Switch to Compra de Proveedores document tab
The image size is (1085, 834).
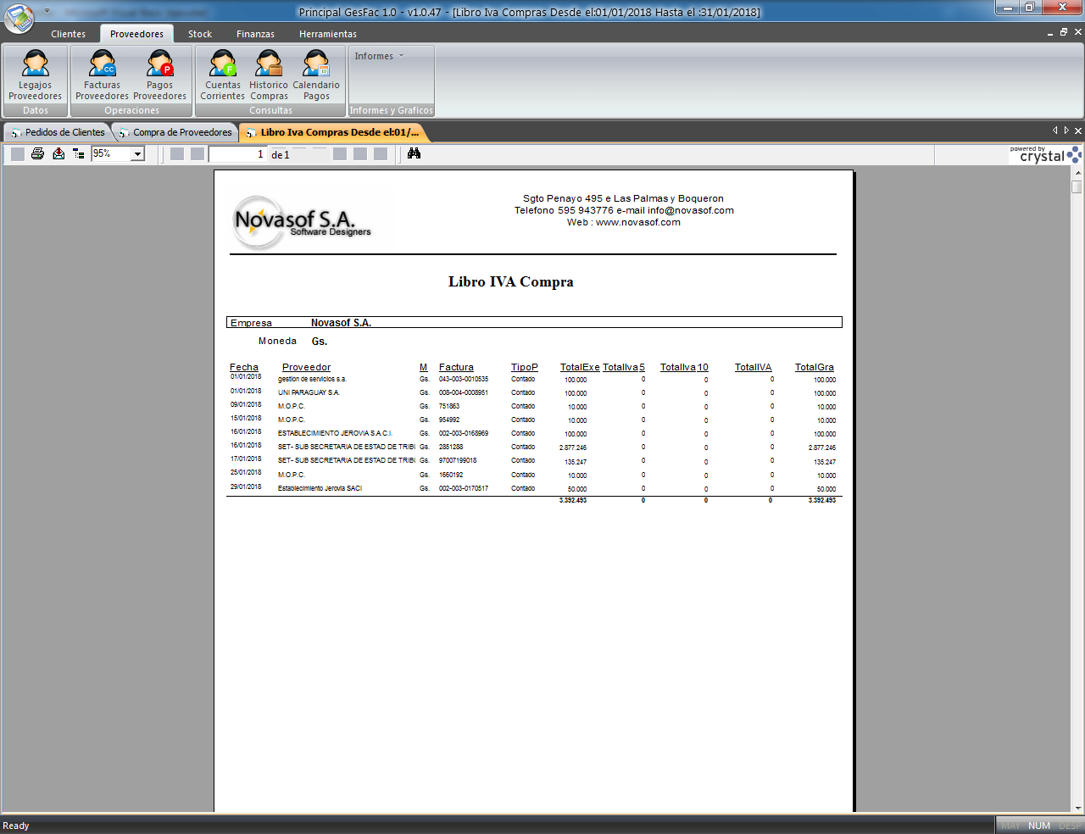coord(175,132)
